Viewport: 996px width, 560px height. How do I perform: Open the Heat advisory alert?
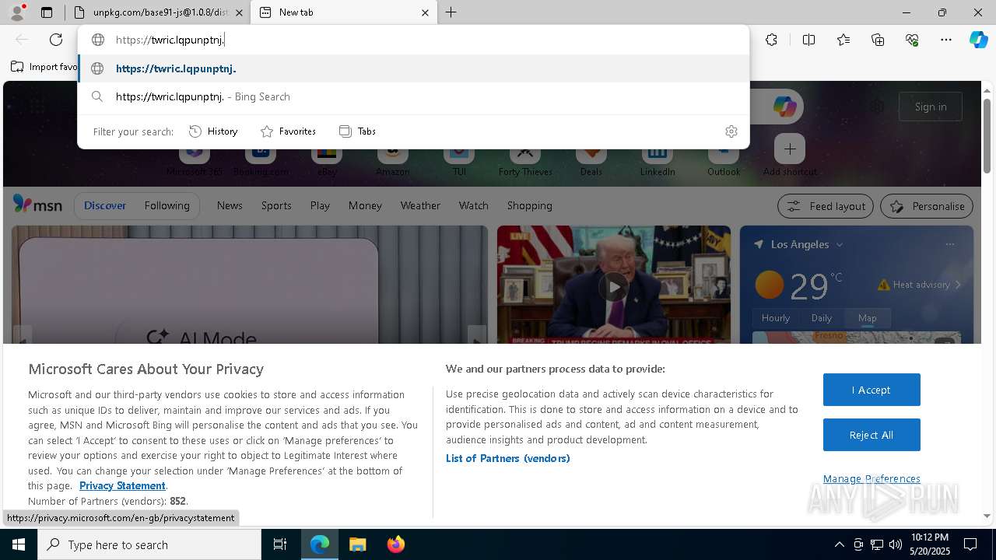pos(920,285)
